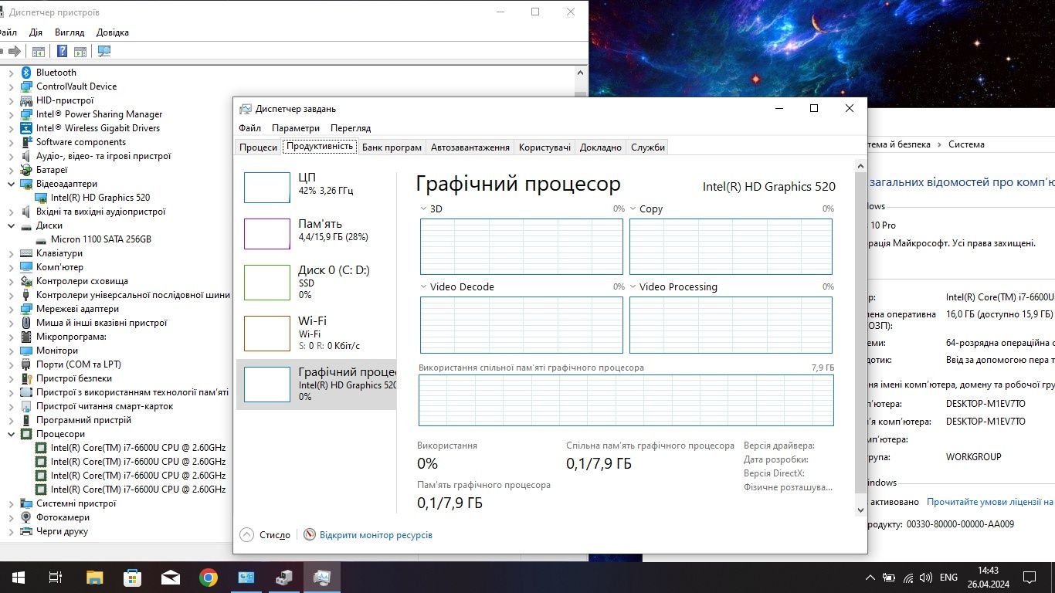Open the notification center icon
Viewport: 1055px width, 593px height.
click(1029, 577)
